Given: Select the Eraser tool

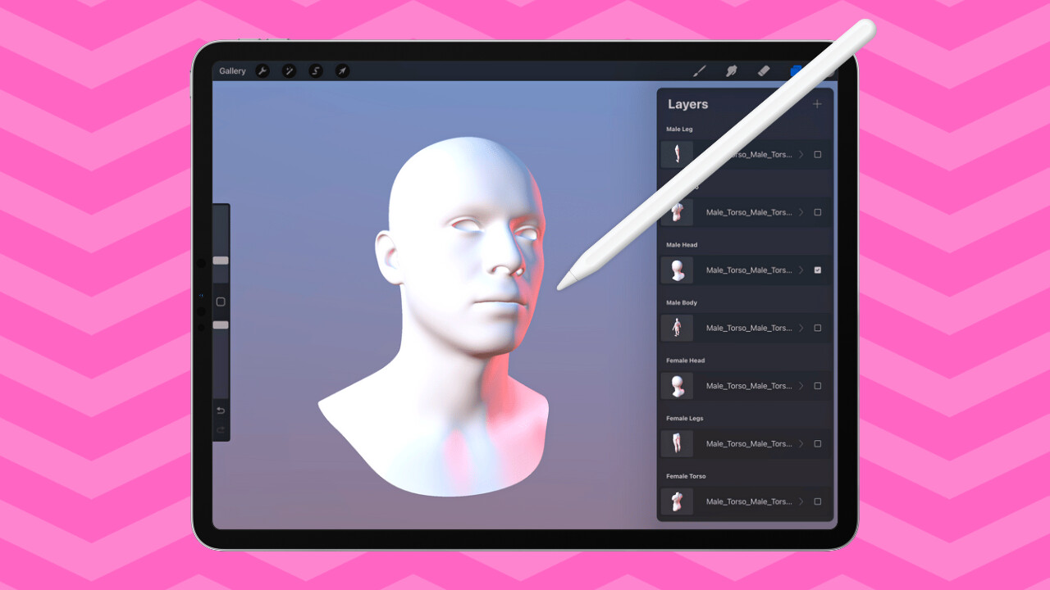Looking at the screenshot, I should (764, 71).
